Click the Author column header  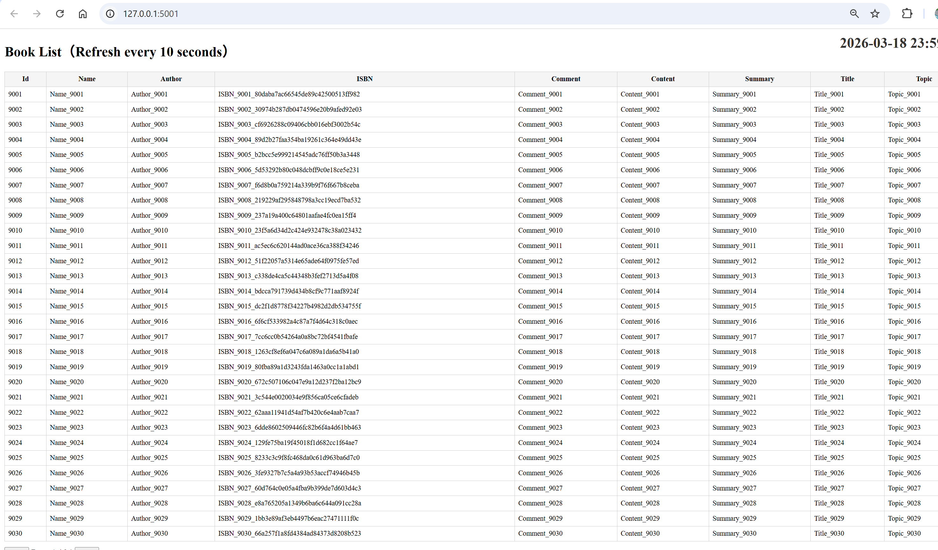(171, 79)
